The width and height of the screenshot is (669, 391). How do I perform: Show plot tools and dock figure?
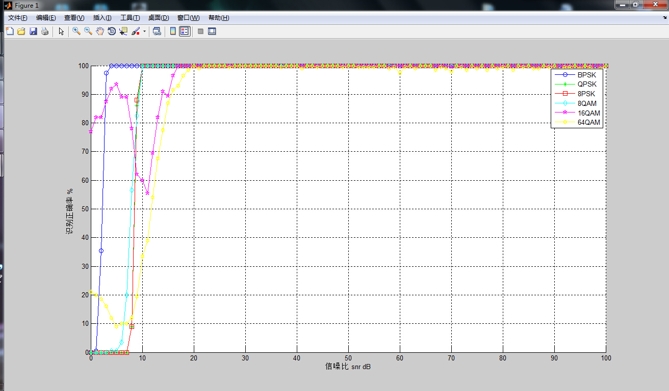(212, 31)
